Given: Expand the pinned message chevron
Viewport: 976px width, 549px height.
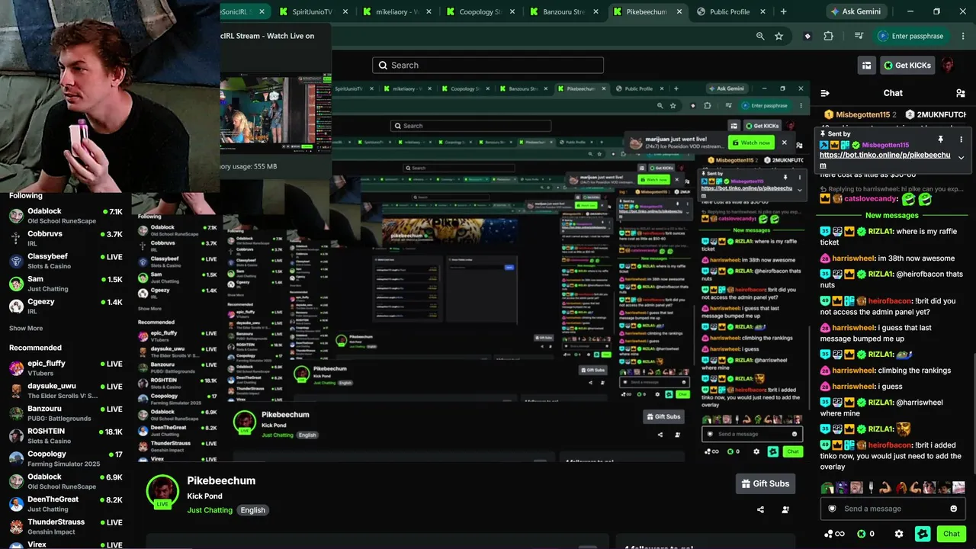Looking at the screenshot, I should coord(961,157).
